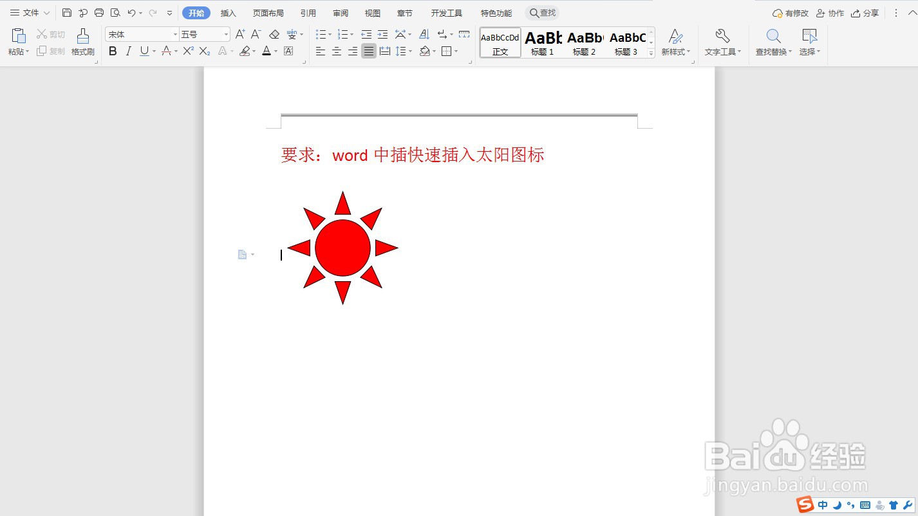
Task: Click the distributed alignment icon
Action: tap(385, 51)
